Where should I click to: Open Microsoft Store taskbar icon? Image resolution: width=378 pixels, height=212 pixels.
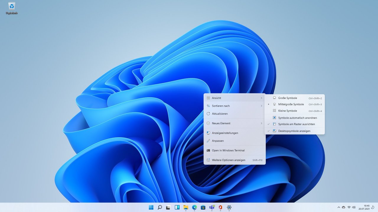click(203, 207)
